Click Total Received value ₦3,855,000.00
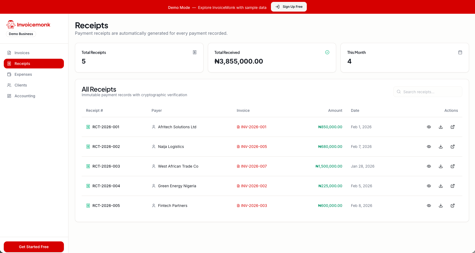 [239, 61]
